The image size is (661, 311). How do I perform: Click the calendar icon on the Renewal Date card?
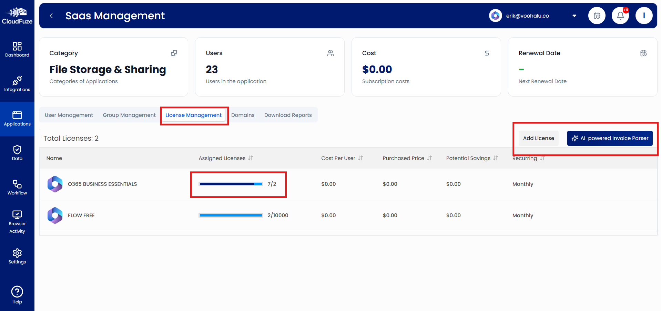[643, 53]
